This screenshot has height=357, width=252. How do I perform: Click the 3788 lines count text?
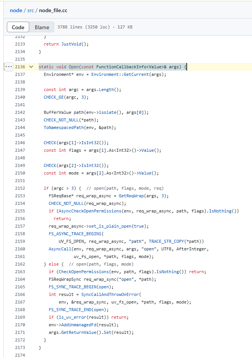[x=70, y=27]
